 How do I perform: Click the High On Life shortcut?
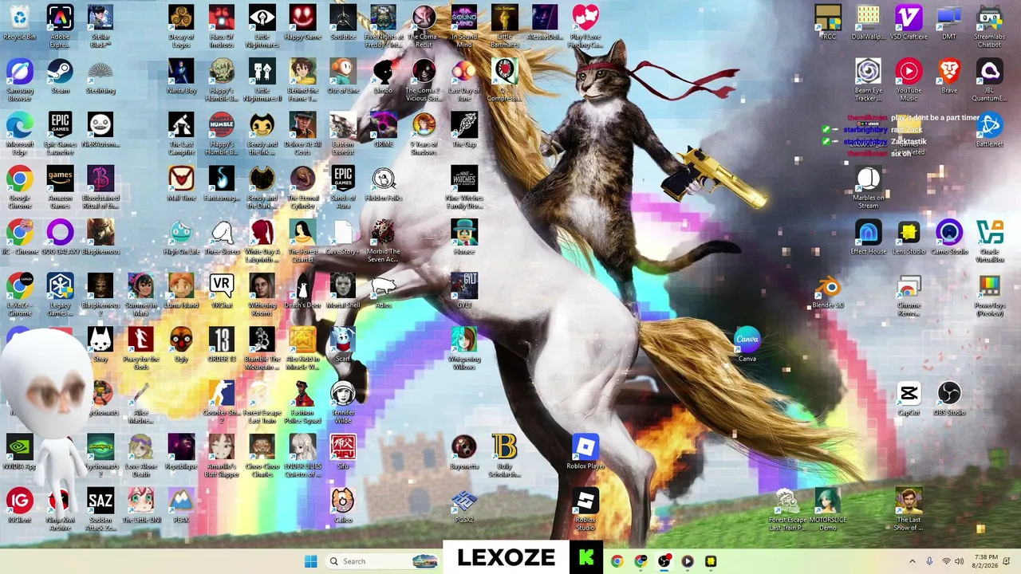point(181,238)
